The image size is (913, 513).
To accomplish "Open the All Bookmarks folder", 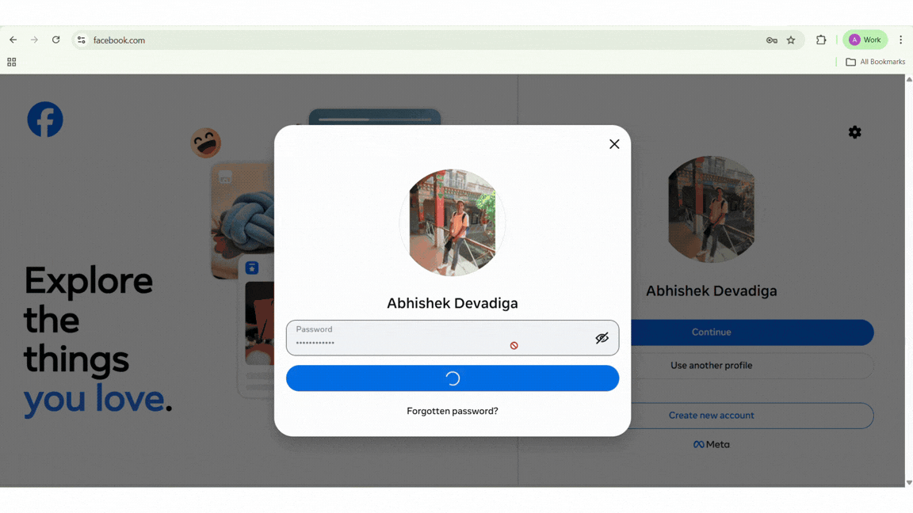I will 875,62.
